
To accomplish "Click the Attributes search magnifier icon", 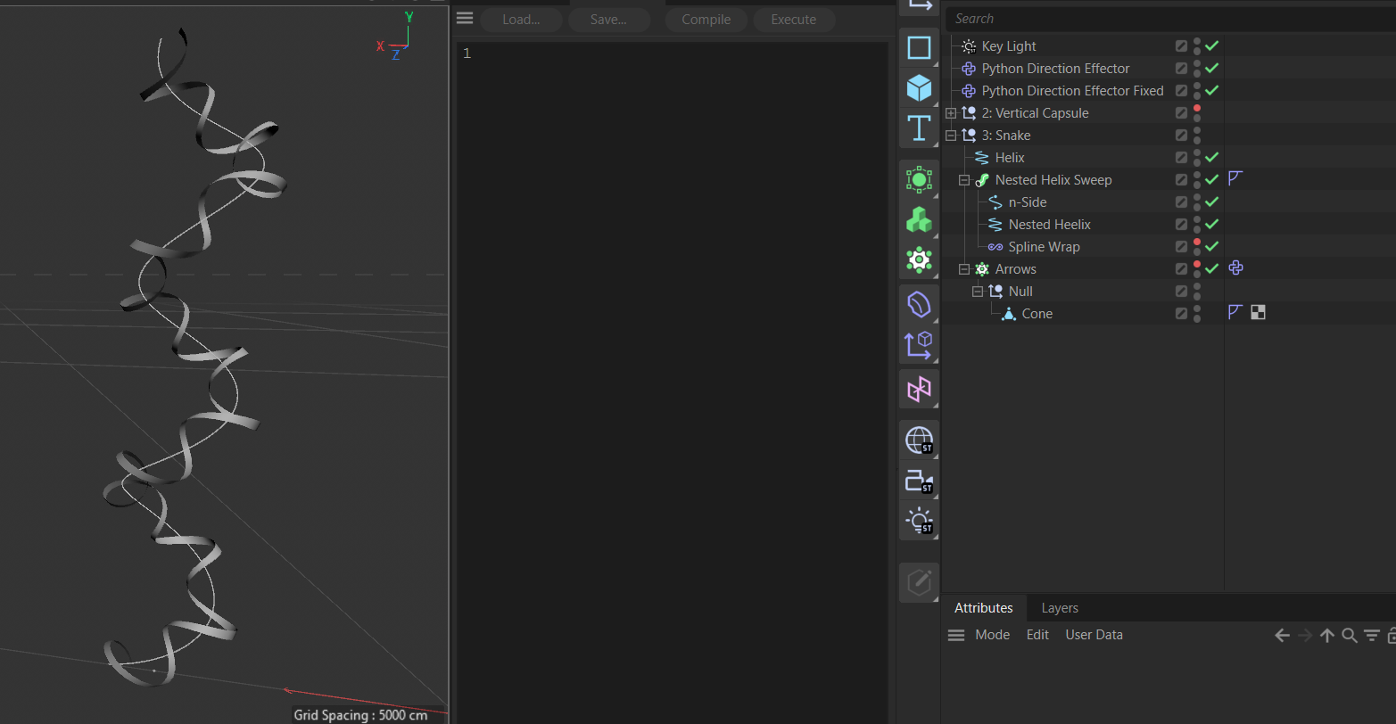I will pyautogui.click(x=1350, y=636).
